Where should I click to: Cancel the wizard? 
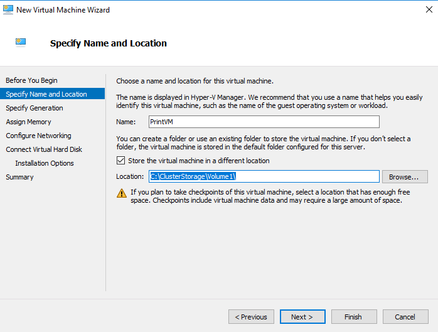coord(405,317)
